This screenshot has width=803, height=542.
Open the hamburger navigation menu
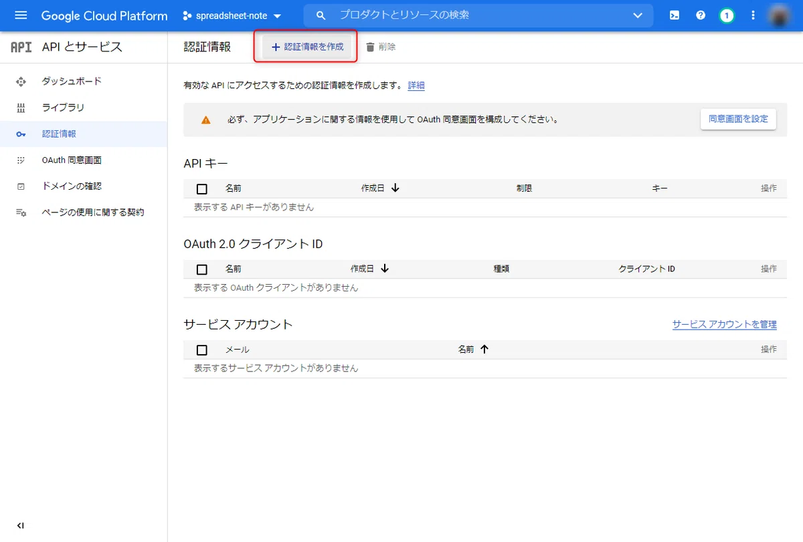[x=21, y=15]
